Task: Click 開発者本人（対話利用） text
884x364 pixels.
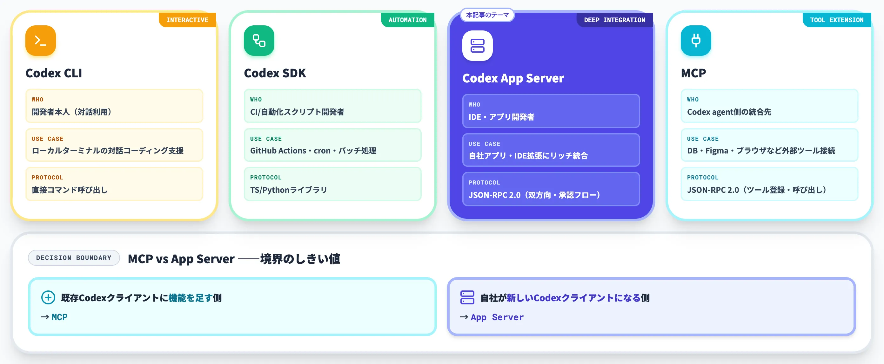Action: tap(71, 112)
